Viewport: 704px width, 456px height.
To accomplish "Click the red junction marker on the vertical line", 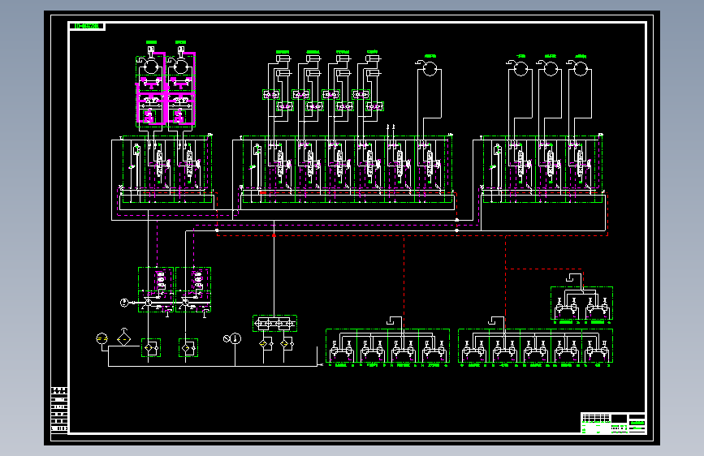I will [x=274, y=234].
